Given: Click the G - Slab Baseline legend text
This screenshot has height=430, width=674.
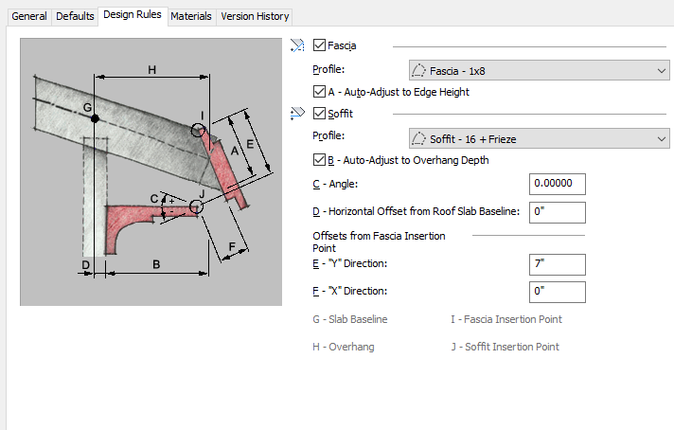Looking at the screenshot, I should pos(350,319).
